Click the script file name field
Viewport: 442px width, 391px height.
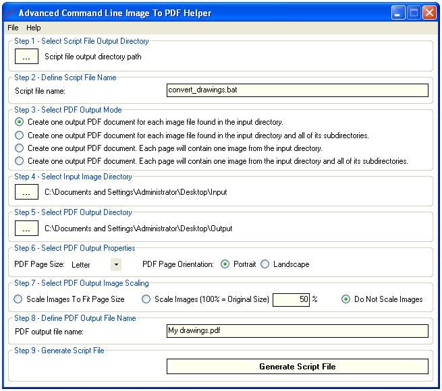point(298,90)
